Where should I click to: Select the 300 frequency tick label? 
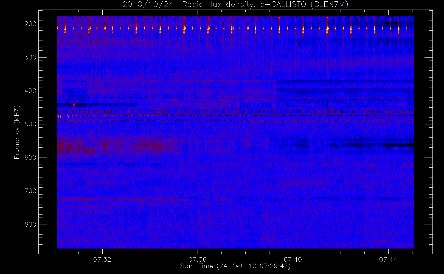[x=30, y=57]
